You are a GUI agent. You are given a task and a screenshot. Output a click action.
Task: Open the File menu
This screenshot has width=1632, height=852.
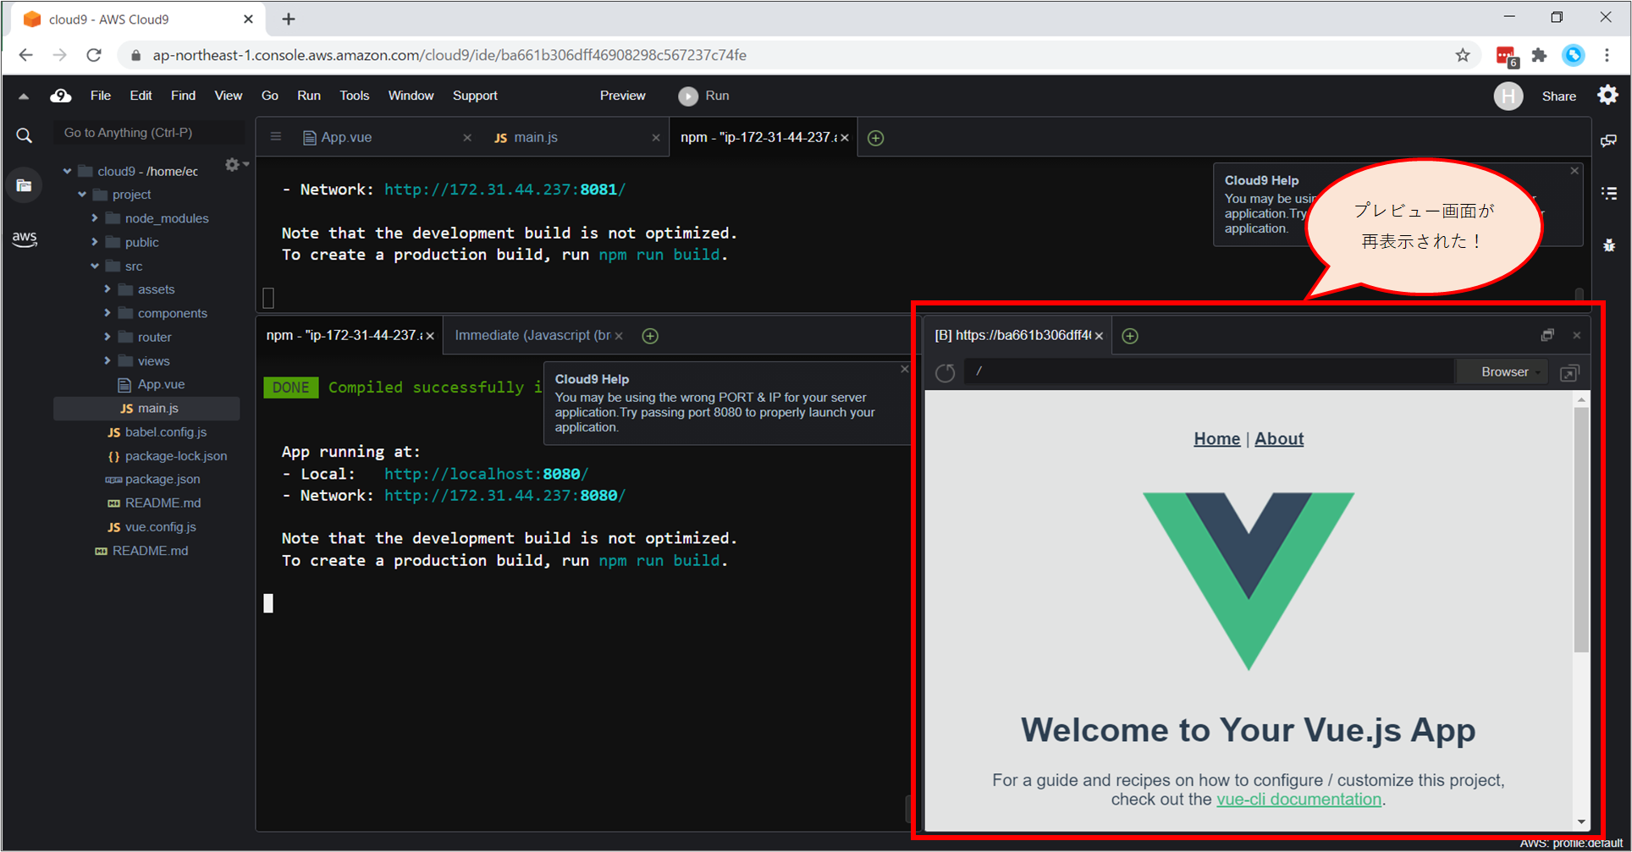click(101, 96)
